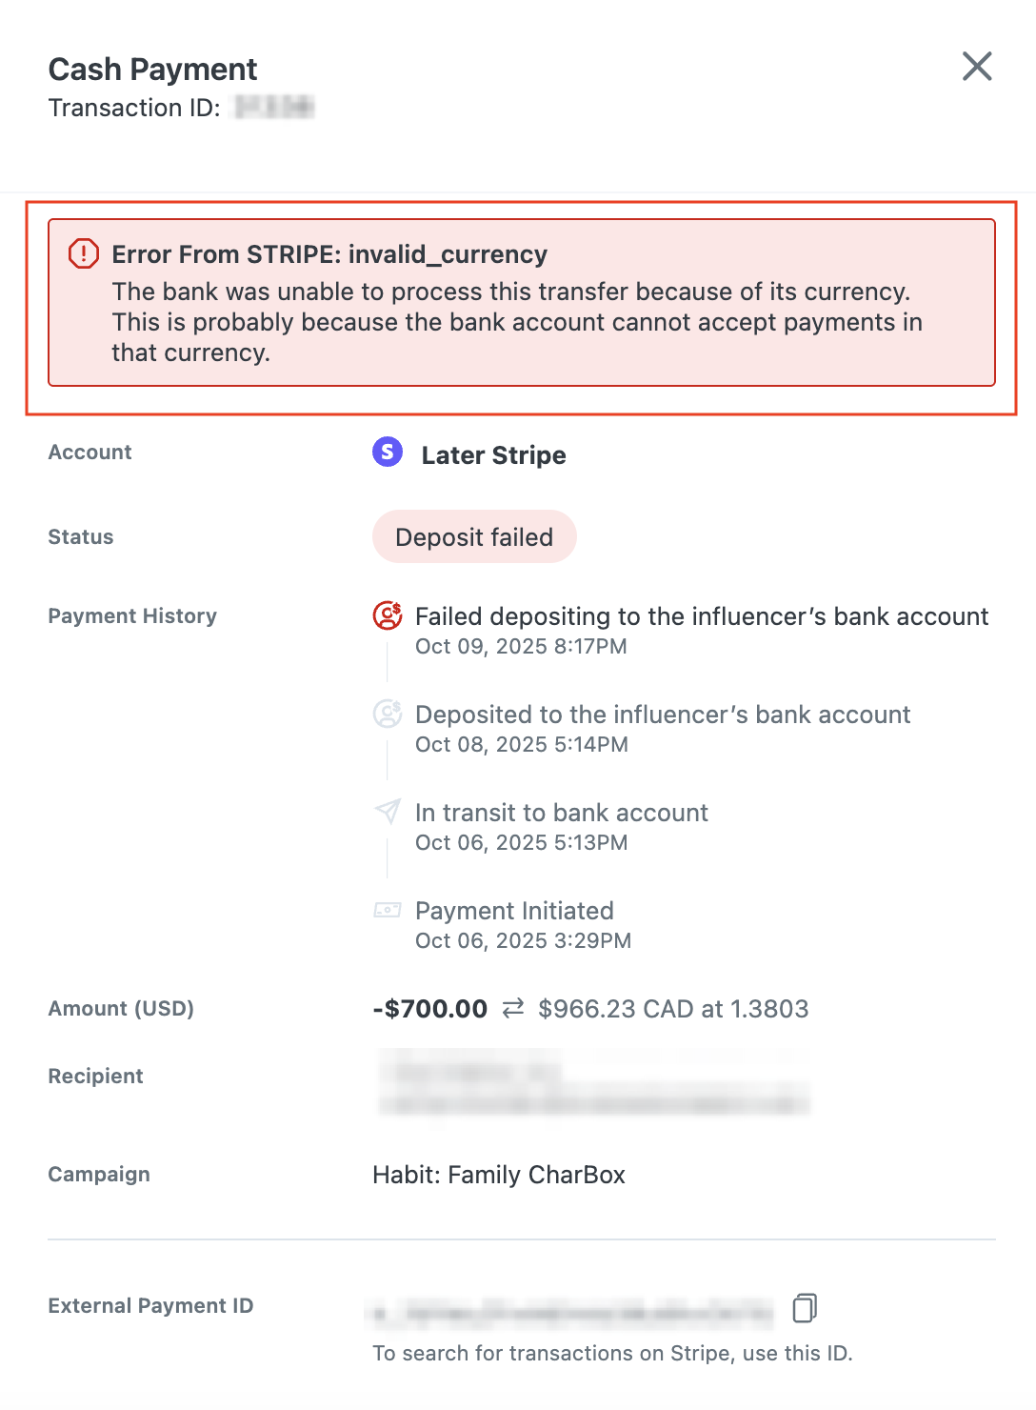The width and height of the screenshot is (1036, 1410).
Task: Click the currency conversion arrows icon
Action: click(513, 1008)
